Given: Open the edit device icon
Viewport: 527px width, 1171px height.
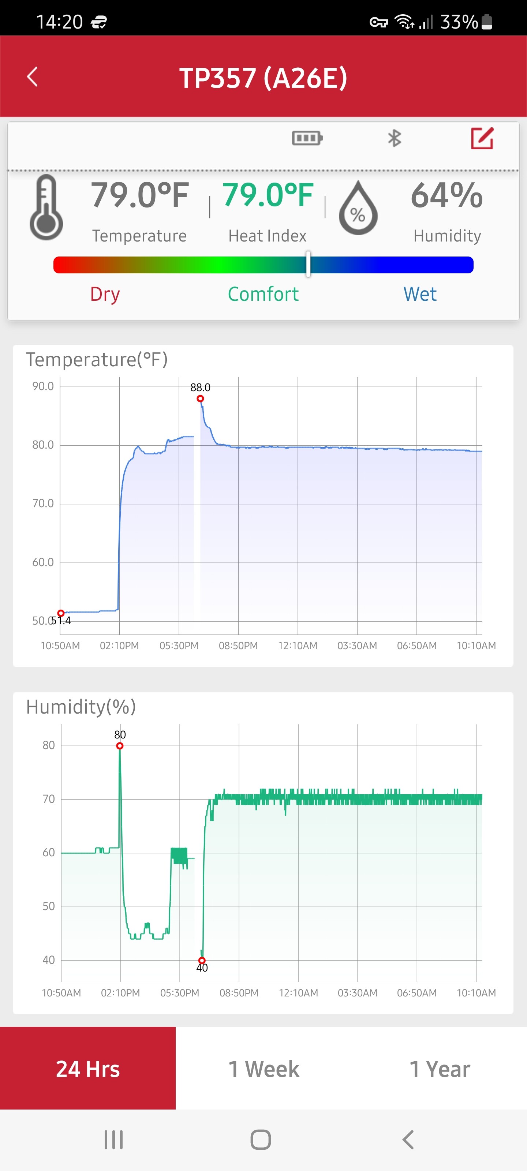Looking at the screenshot, I should (482, 138).
